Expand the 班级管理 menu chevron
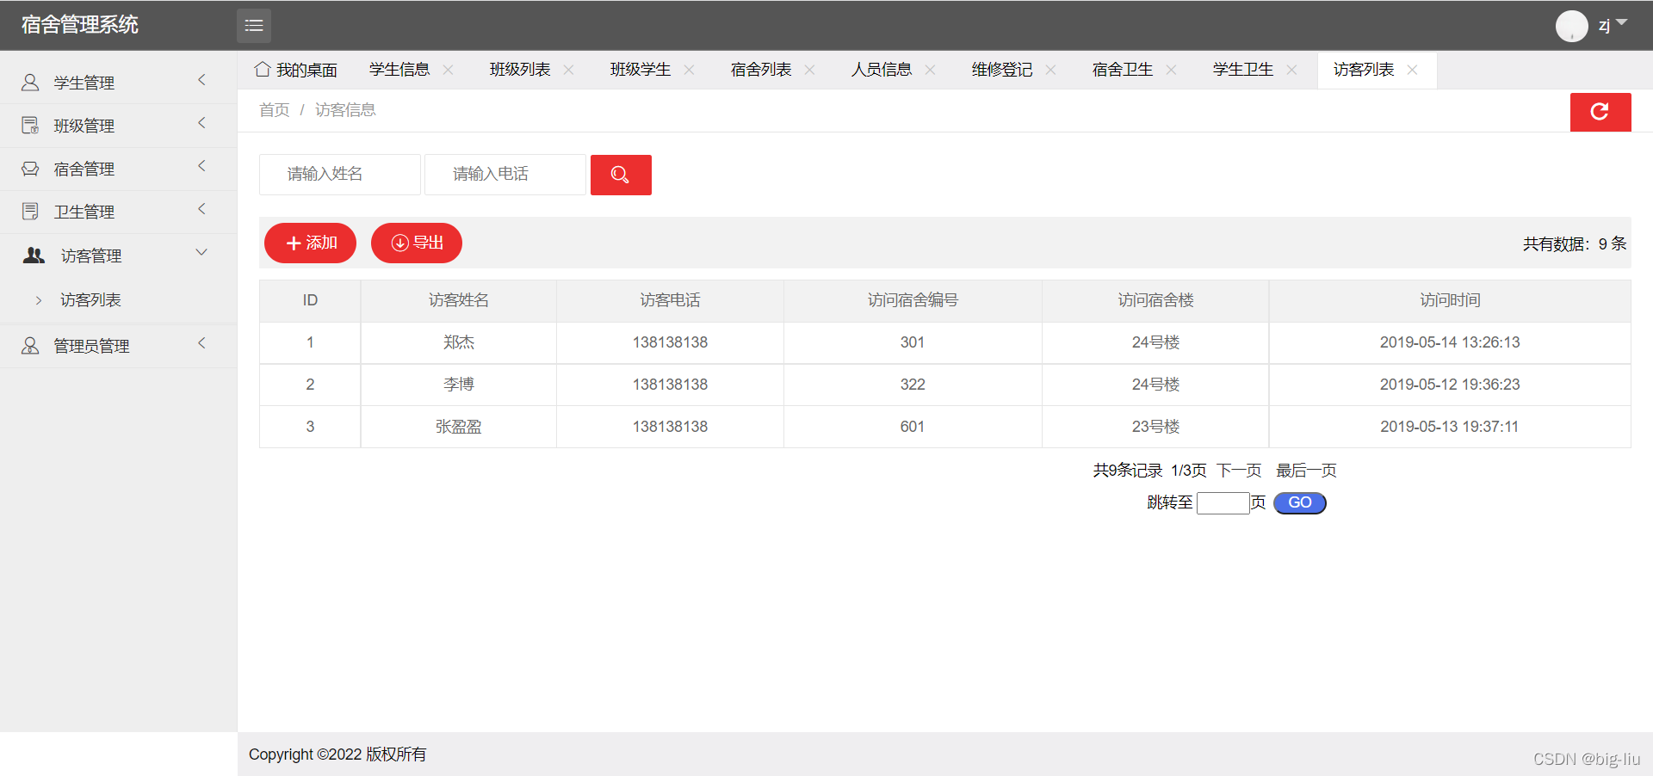 coord(202,123)
